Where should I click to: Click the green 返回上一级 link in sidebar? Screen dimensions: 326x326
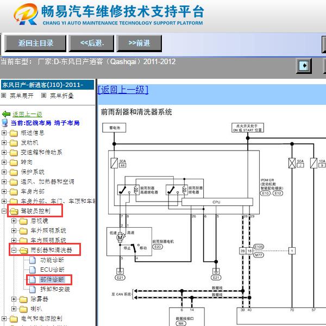(x=27, y=114)
